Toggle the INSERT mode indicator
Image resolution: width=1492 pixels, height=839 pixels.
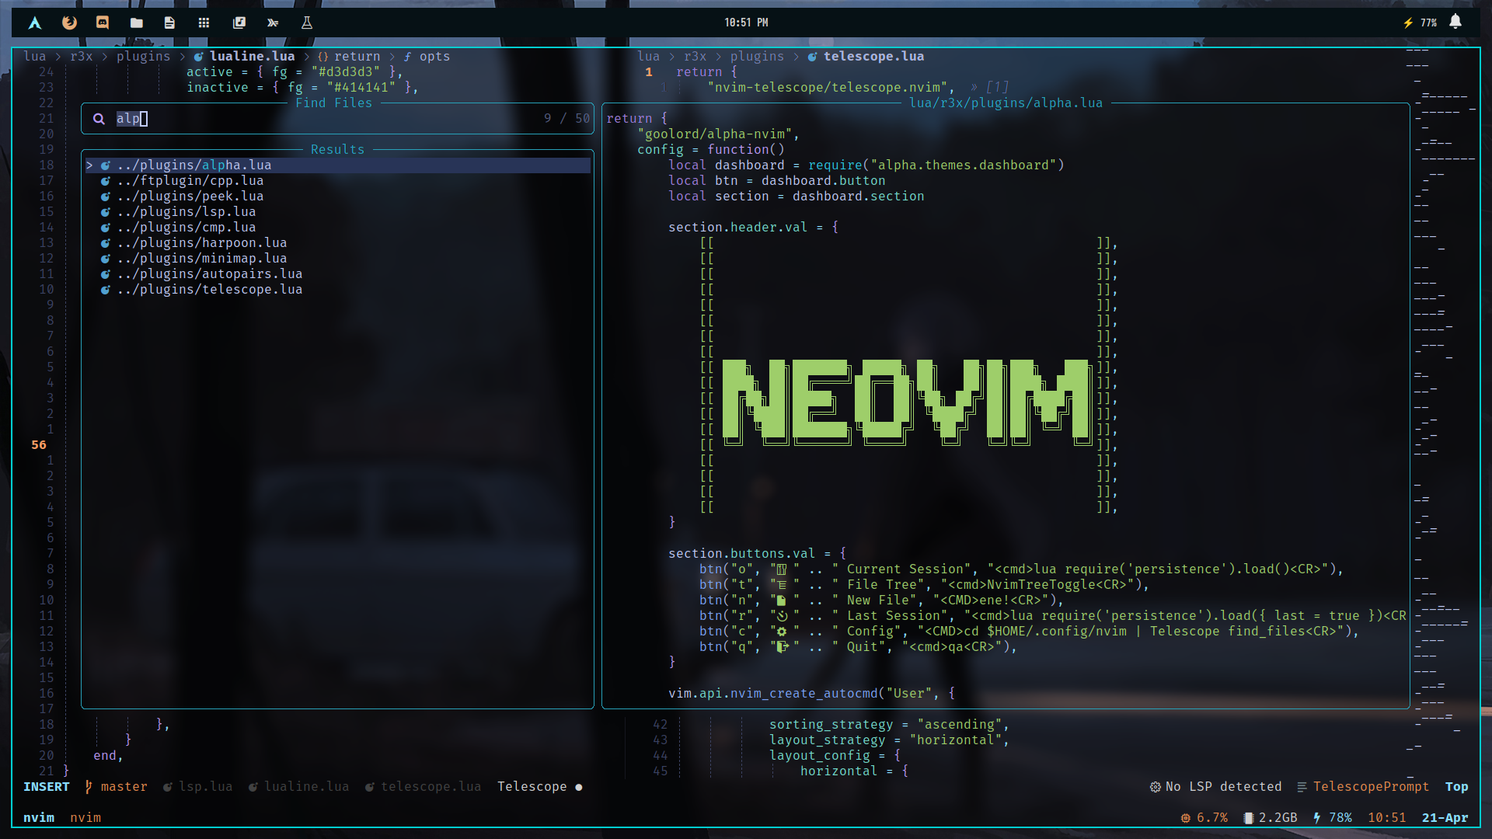pyautogui.click(x=45, y=787)
